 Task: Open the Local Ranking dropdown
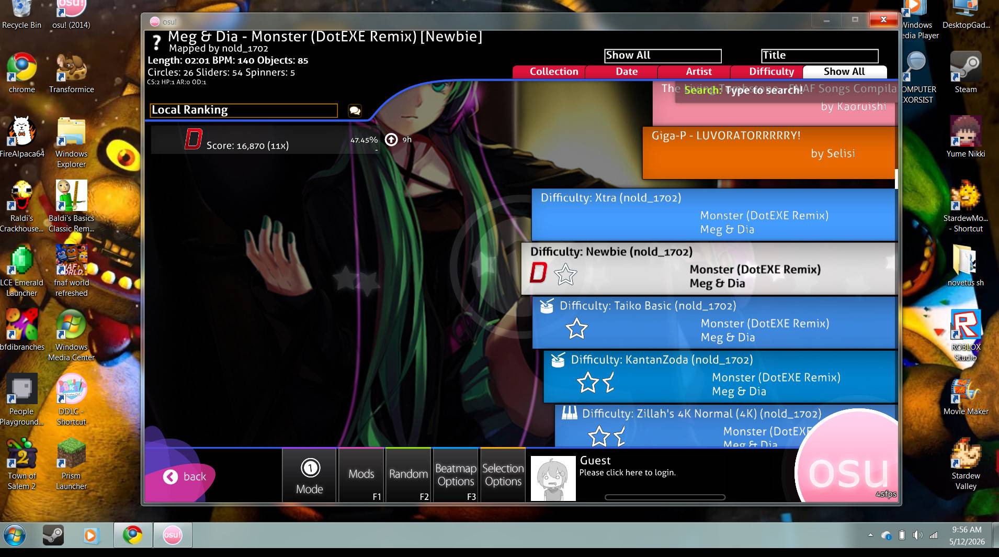click(x=244, y=110)
